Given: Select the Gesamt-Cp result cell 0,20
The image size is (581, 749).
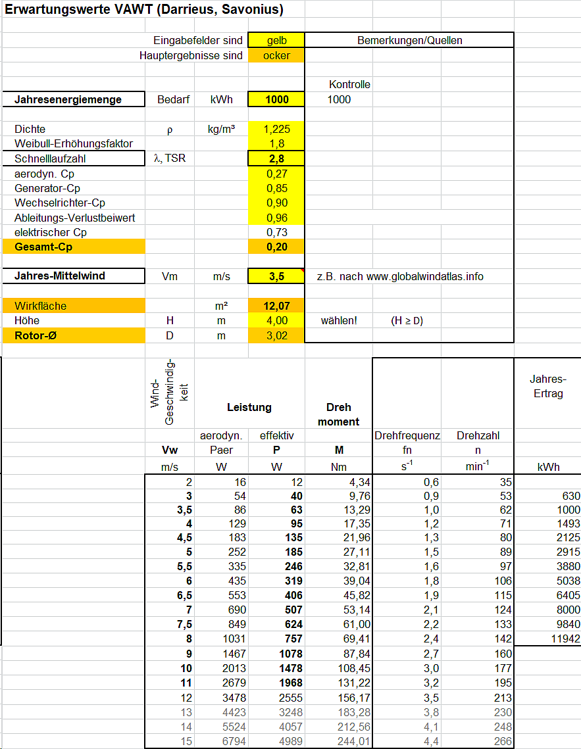Looking at the screenshot, I should 276,247.
